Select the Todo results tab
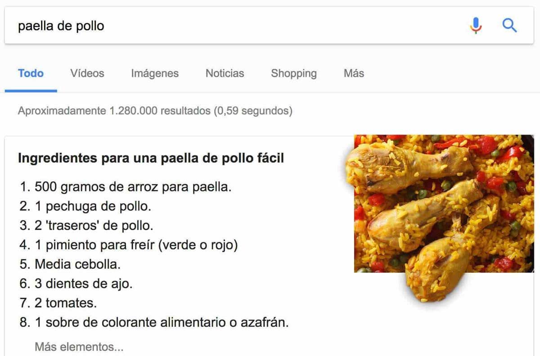 tap(31, 73)
